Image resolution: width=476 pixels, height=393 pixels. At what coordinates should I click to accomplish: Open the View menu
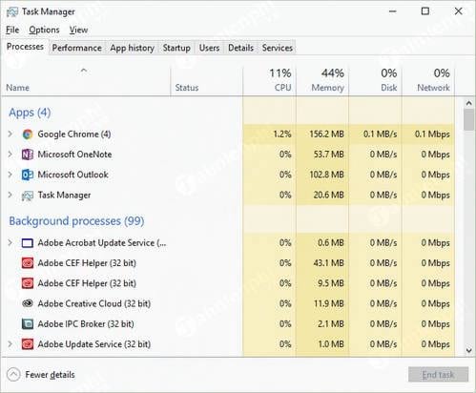(x=78, y=30)
